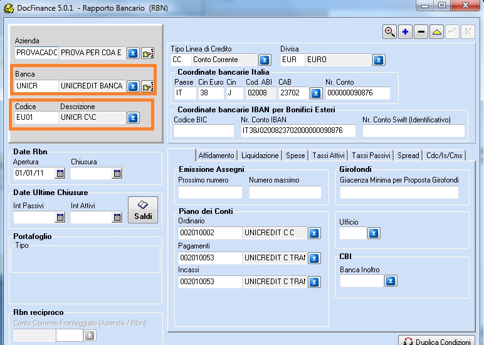
Task: Switch to the Spread tab
Action: tap(408, 156)
